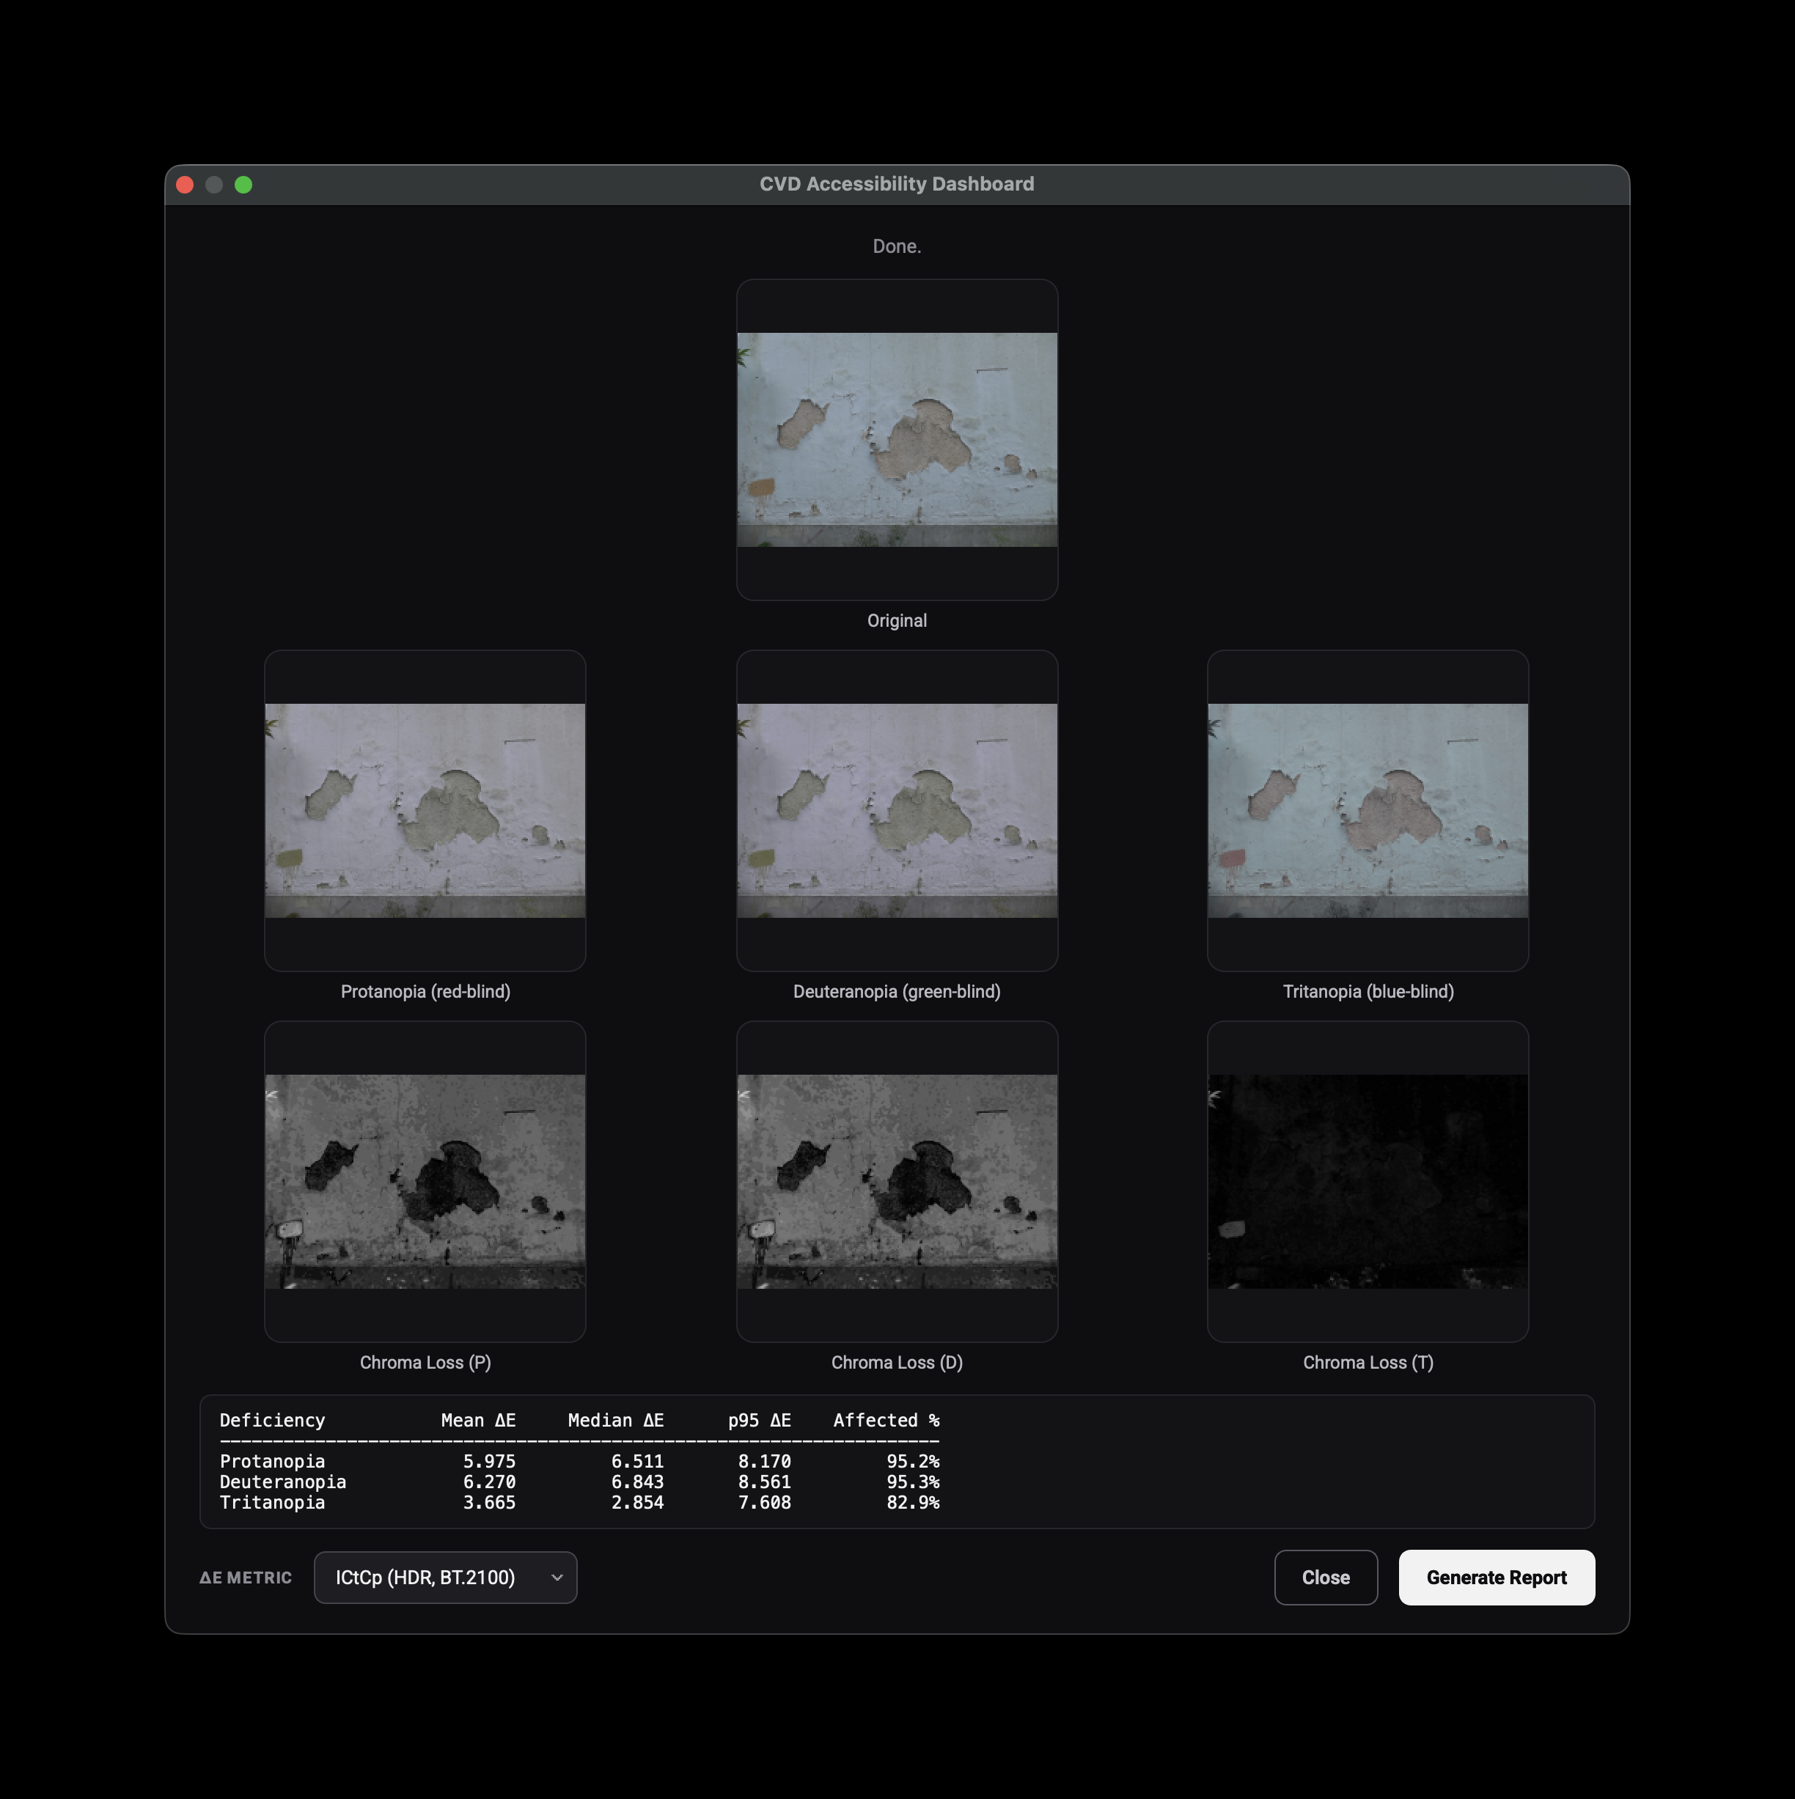Click the 'Done.' status text
This screenshot has width=1795, height=1799.
pyautogui.click(x=897, y=246)
